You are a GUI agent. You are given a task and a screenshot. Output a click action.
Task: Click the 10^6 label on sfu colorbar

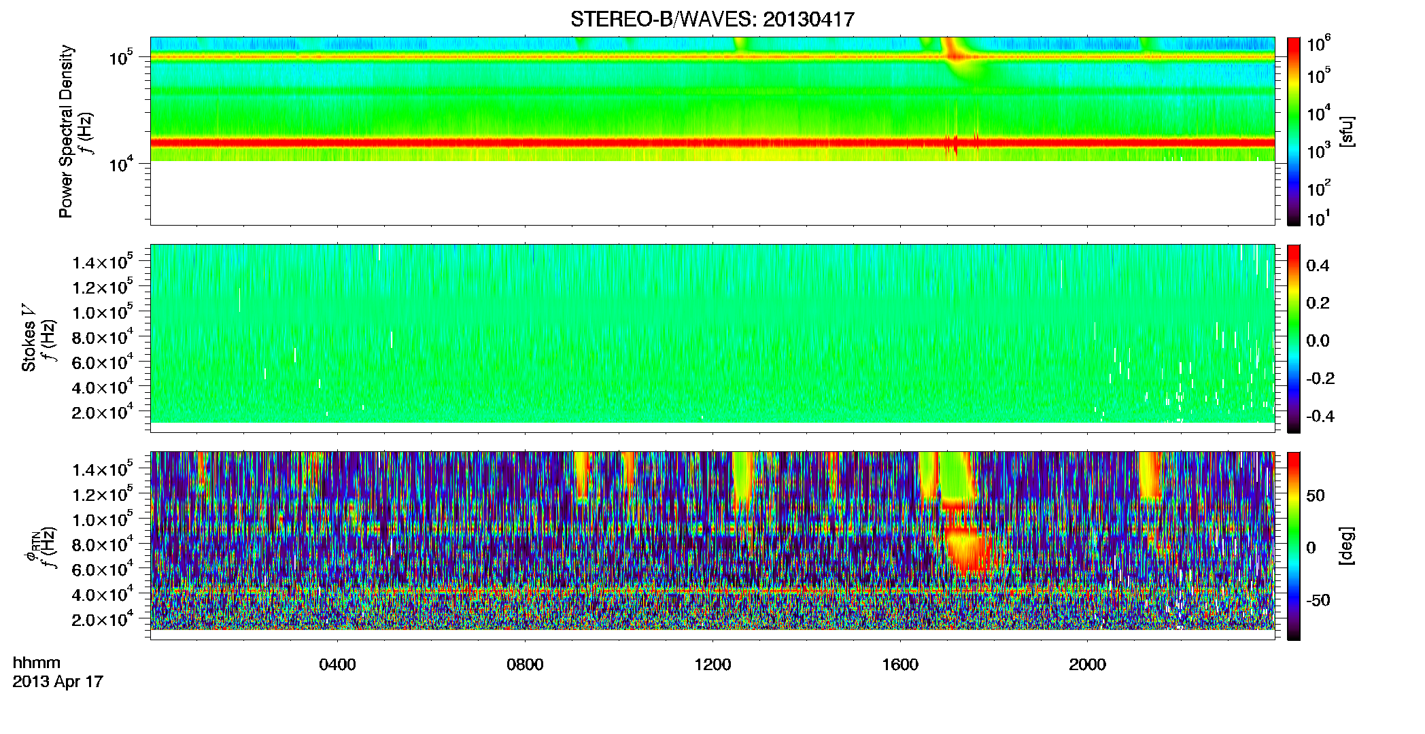tap(1318, 44)
